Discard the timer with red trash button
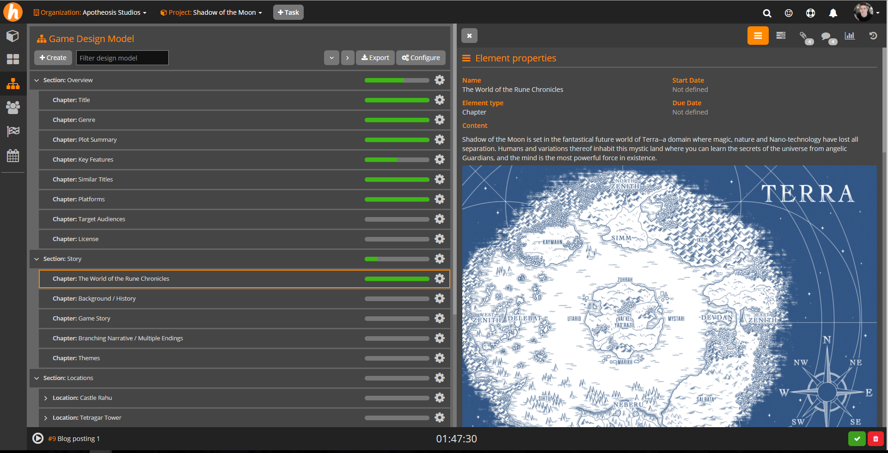This screenshot has width=888, height=453. pyautogui.click(x=876, y=439)
